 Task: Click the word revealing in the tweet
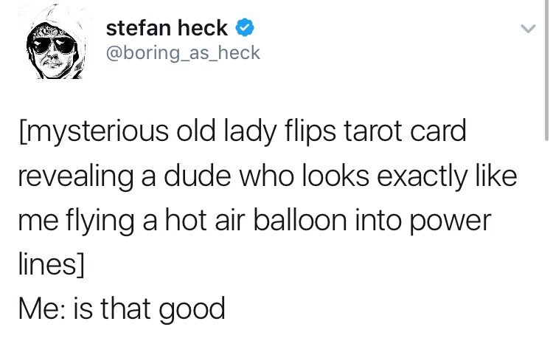click(x=76, y=177)
